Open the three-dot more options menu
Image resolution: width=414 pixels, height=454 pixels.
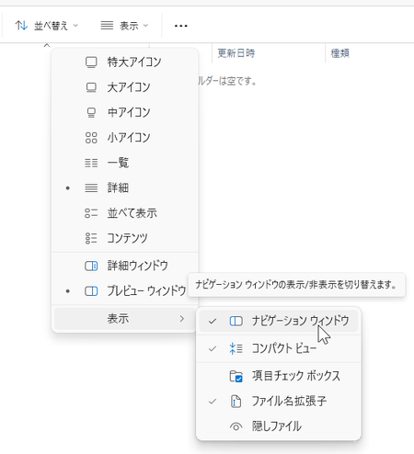181,26
